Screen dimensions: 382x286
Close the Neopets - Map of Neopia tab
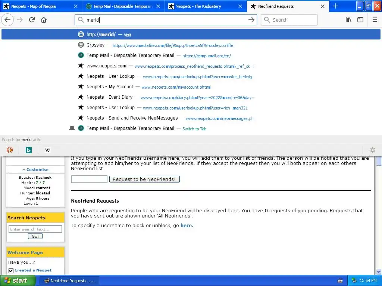click(x=76, y=6)
